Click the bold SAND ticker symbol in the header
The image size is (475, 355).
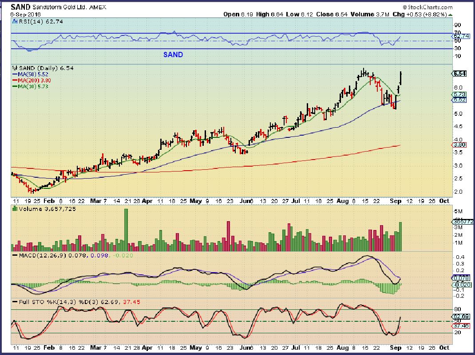(x=20, y=7)
